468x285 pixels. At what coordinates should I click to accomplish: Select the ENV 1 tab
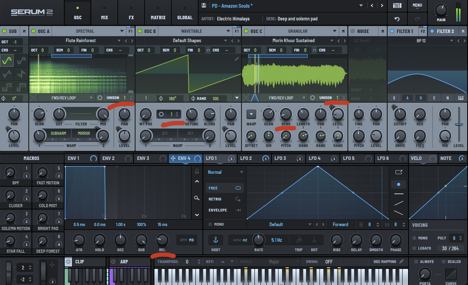point(82,158)
